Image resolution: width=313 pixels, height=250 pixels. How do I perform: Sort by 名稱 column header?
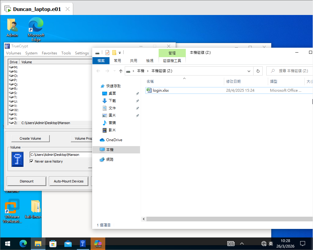pos(150,81)
